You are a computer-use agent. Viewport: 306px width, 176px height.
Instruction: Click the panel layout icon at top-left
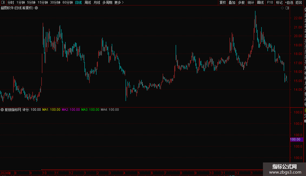(x=3, y=2)
